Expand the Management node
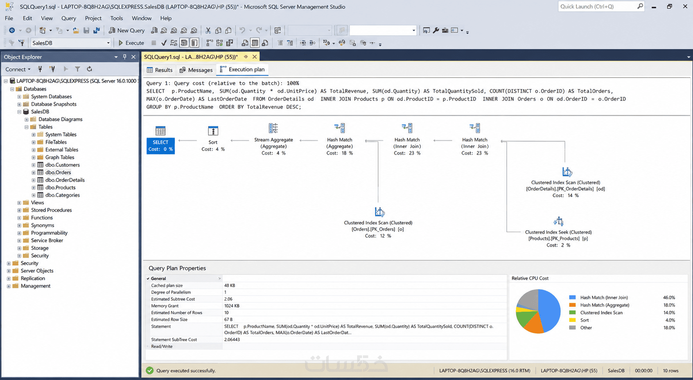 tap(9, 286)
